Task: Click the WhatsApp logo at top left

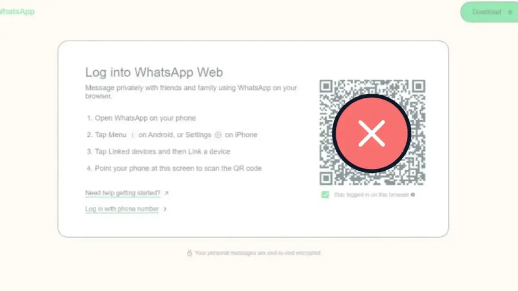Action: pos(16,12)
